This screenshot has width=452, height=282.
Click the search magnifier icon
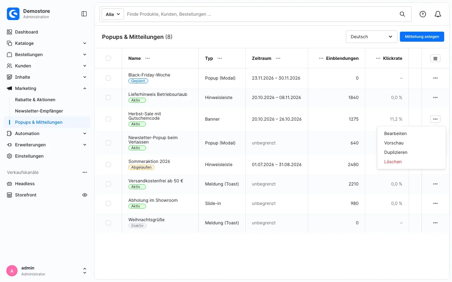pyautogui.click(x=402, y=14)
